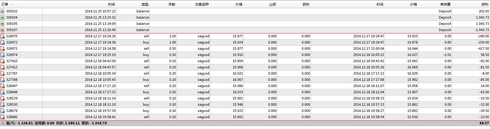490x129 pixels.
Task: Click the Deposit label in row 309195
Action: click(x=445, y=24)
